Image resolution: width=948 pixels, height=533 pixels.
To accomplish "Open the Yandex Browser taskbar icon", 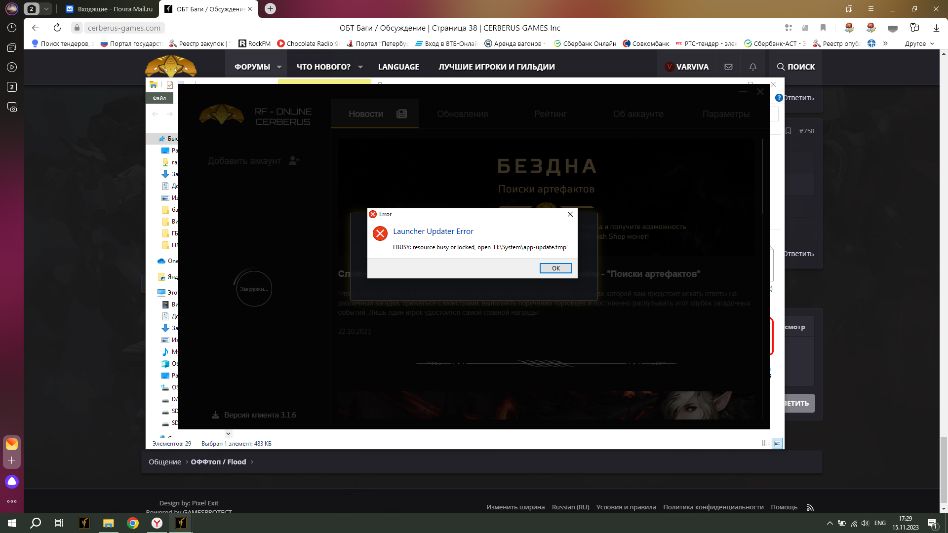I will pyautogui.click(x=157, y=523).
